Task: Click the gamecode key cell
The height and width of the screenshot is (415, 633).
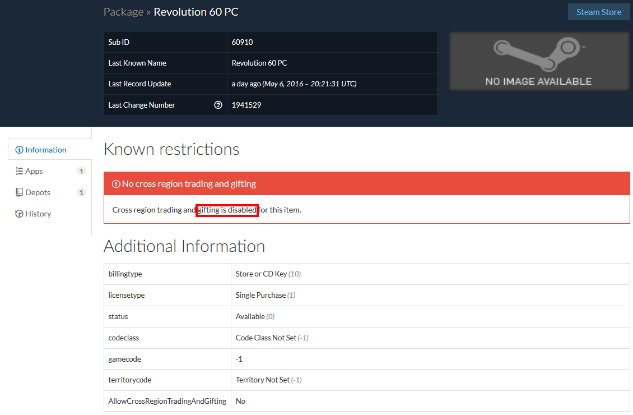Action: pos(167,359)
